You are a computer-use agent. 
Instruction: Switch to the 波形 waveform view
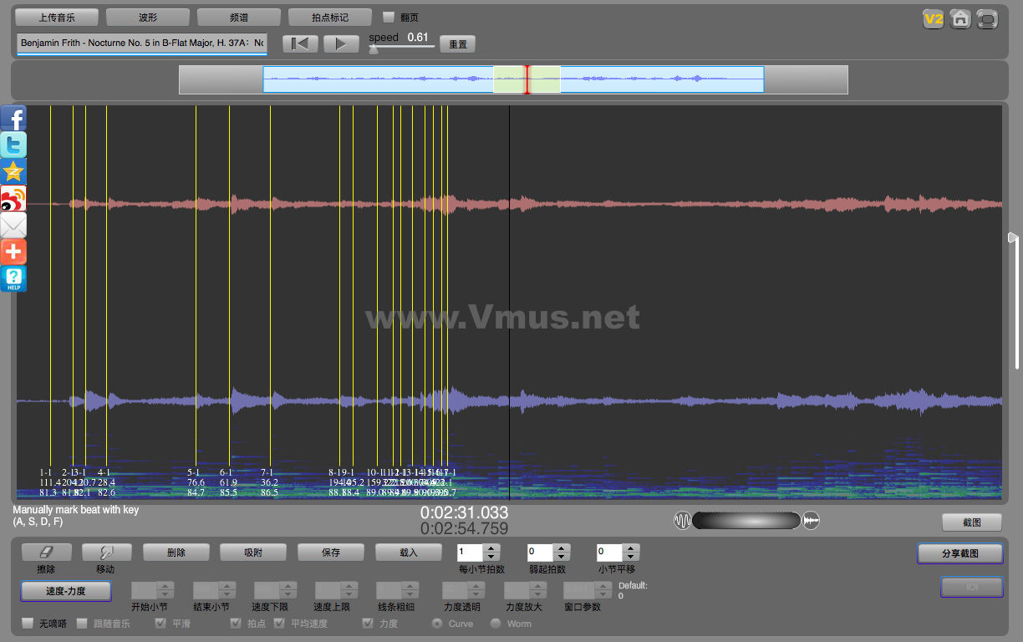pos(147,18)
